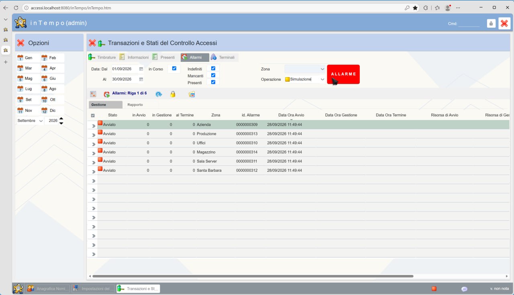The width and height of the screenshot is (514, 295).
Task: Click the yellow padlock icon
Action: click(173, 94)
